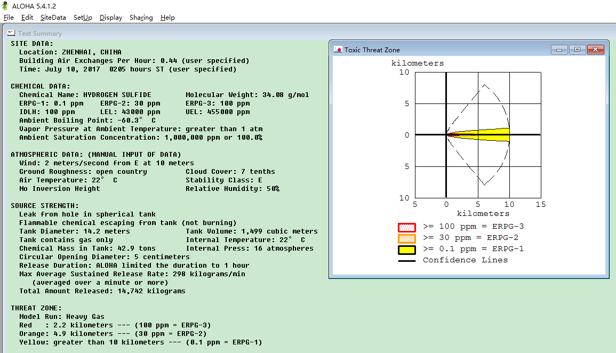This screenshot has width=616, height=353.
Task: Click 'Building Air Exchanges Per Hour: 0.44' line
Action: (x=134, y=60)
